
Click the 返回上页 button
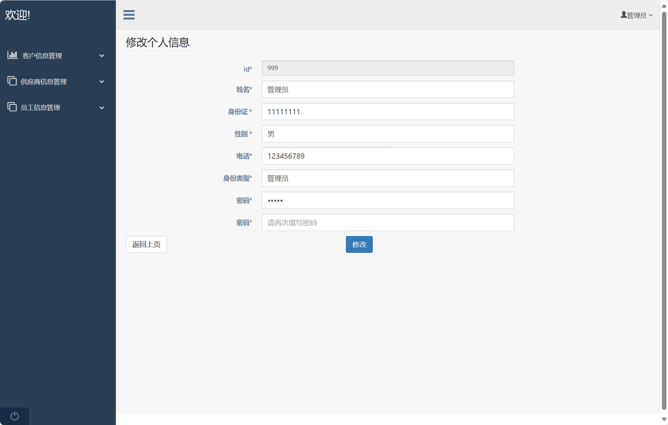146,244
